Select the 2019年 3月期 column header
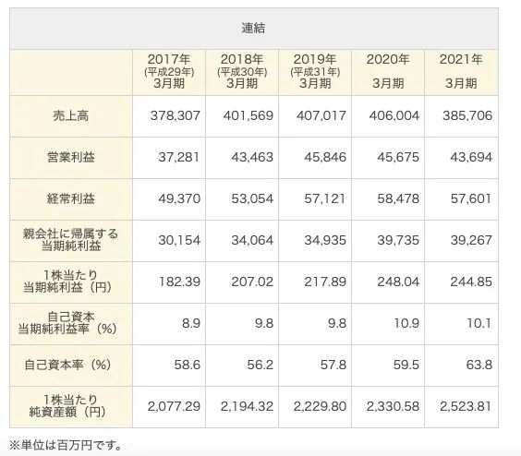The image size is (521, 456). (315, 72)
